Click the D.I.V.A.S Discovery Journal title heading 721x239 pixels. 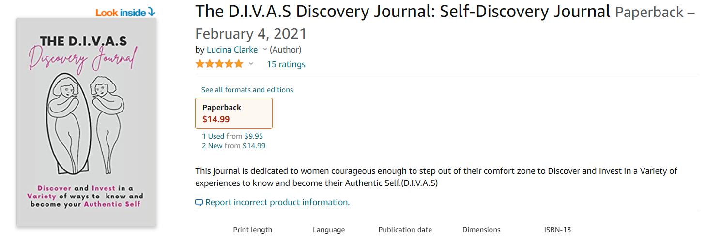pyautogui.click(x=402, y=12)
